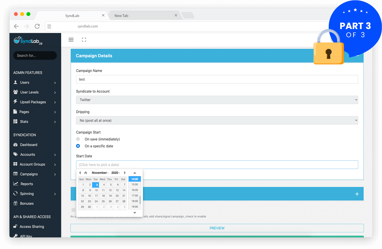Open the Syndicate to Account dropdown
The image size is (382, 249).
pos(217,100)
